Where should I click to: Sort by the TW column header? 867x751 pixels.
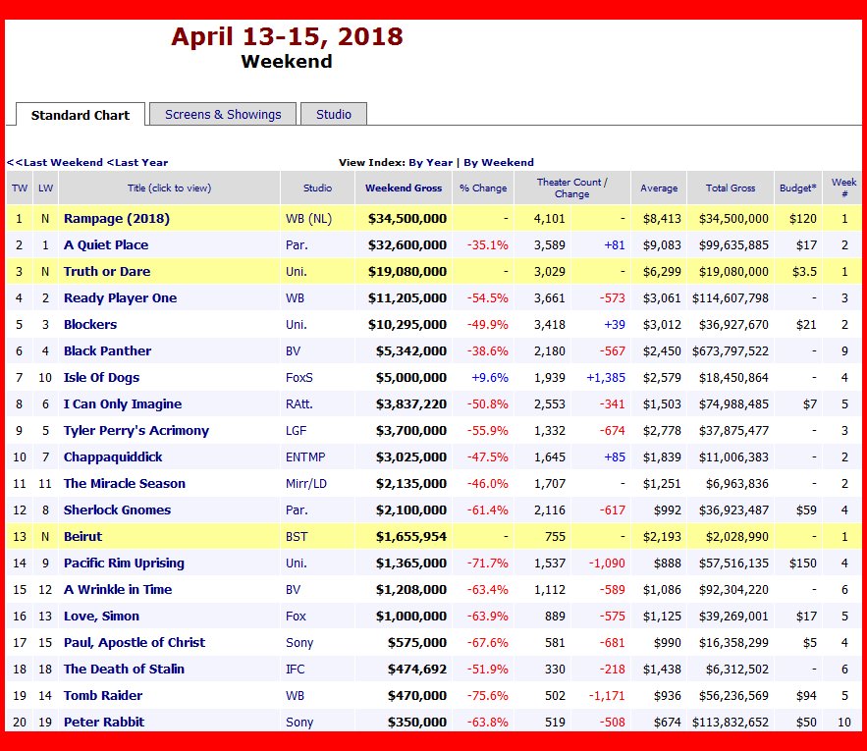click(20, 188)
